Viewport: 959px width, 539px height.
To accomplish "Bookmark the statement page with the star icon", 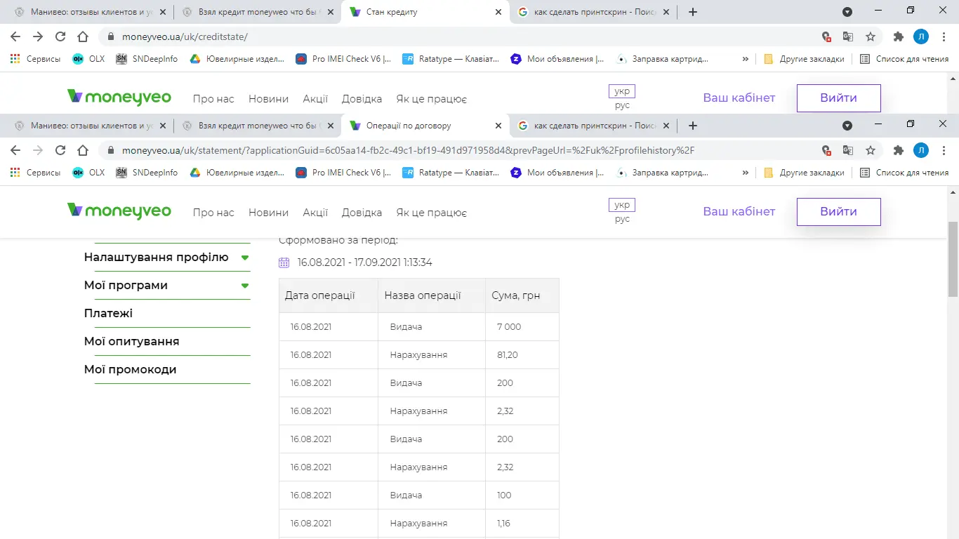I will tap(871, 150).
